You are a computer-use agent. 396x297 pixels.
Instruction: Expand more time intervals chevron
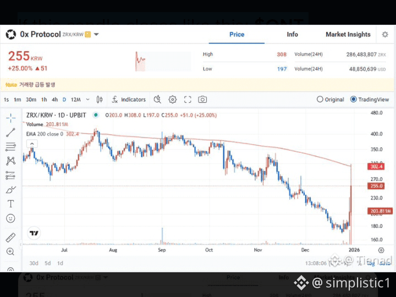click(87, 100)
